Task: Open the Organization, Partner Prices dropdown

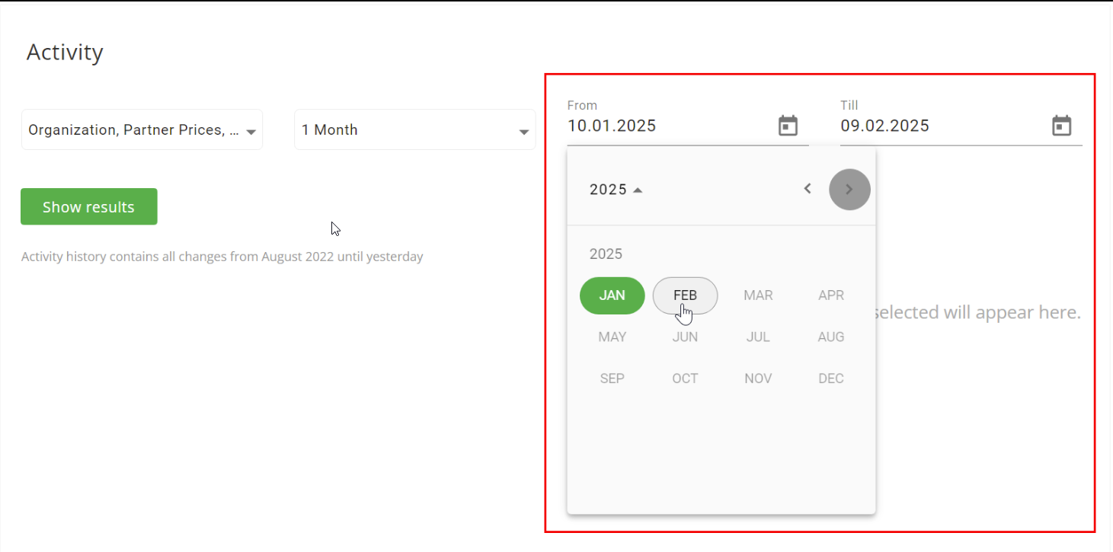Action: [142, 129]
